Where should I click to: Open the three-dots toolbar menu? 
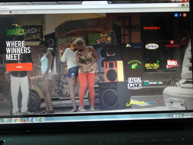tap(24, 12)
